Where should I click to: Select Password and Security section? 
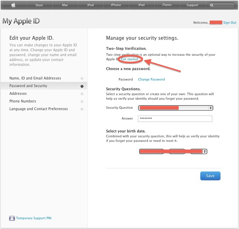coord(44,86)
